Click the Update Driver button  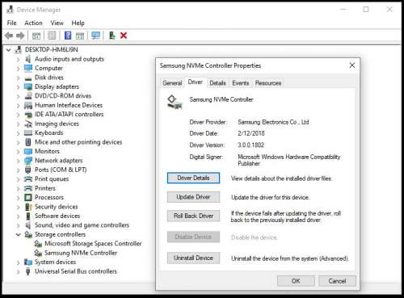coord(193,197)
